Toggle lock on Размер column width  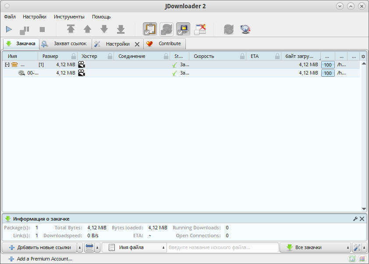coord(74,56)
